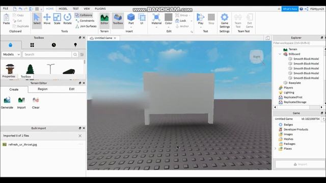This screenshot has width=326, height=183.
Task: Toggle Constraints option
Action: click(85, 21)
